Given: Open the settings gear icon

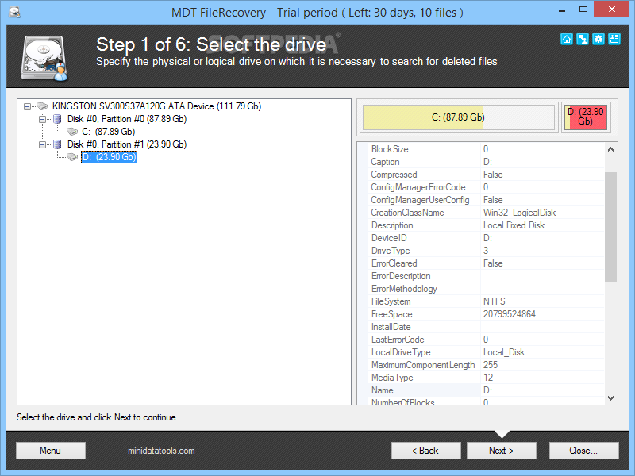Looking at the screenshot, I should (598, 39).
